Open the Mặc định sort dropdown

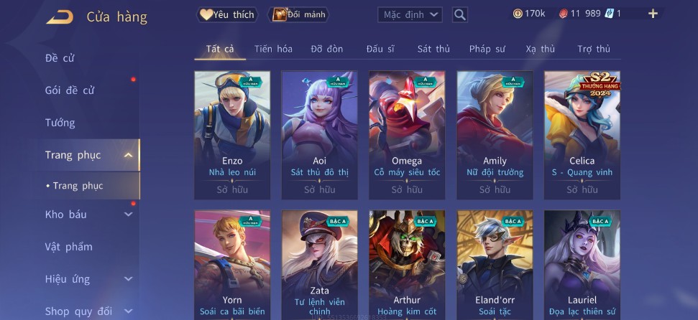[410, 14]
